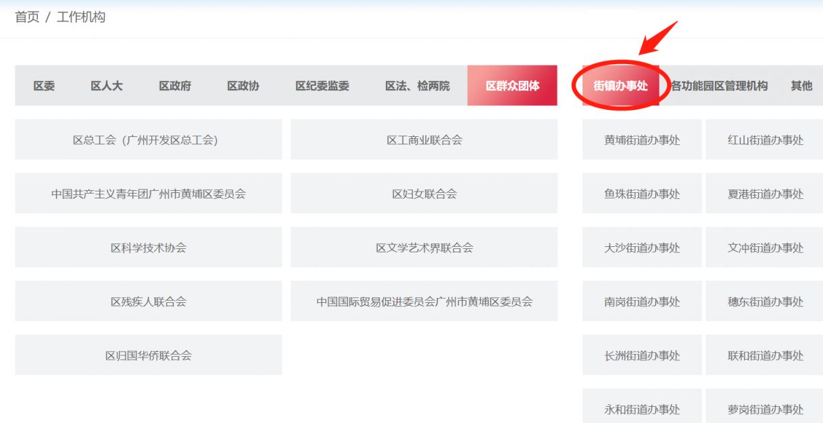
Task: Click 永和街道办事处 button
Action: click(642, 407)
